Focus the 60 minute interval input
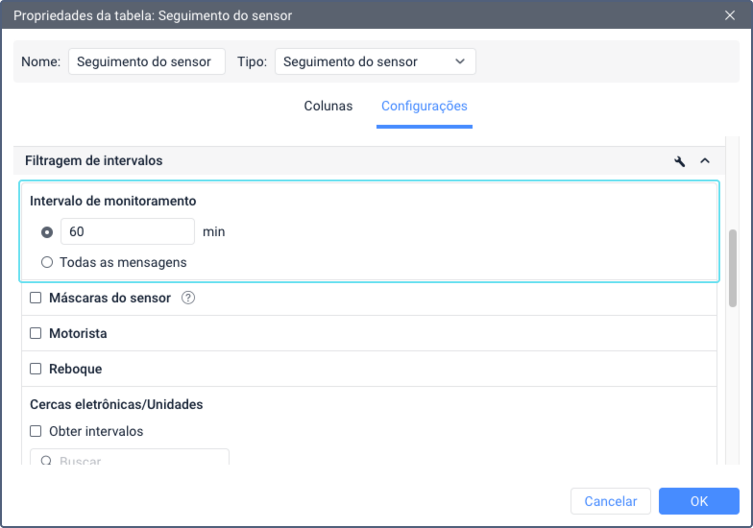 (128, 231)
